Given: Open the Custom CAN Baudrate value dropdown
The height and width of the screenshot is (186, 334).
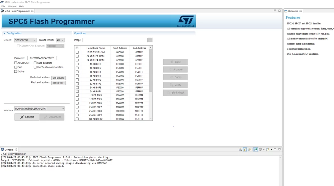Looking at the screenshot, I should tap(55, 46).
